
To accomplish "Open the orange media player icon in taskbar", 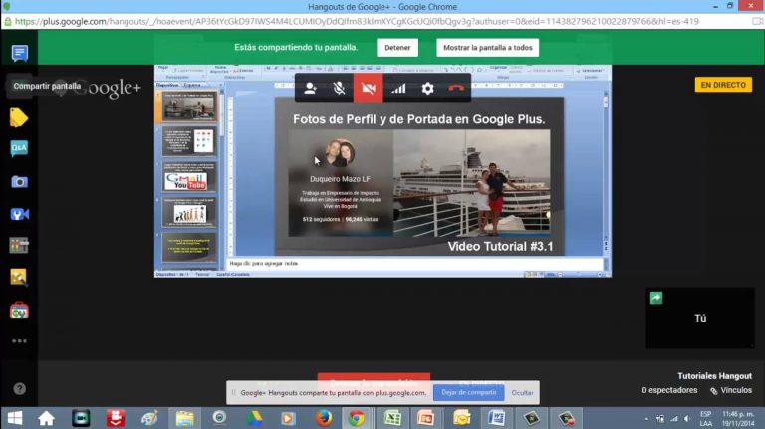I will tap(288, 418).
